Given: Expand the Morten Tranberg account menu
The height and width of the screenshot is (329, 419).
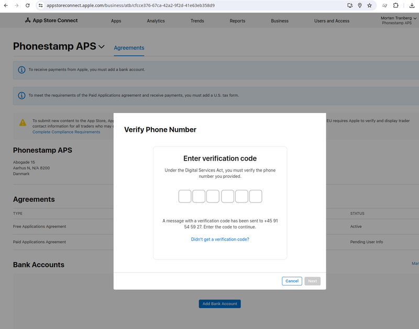Looking at the screenshot, I should point(399,20).
